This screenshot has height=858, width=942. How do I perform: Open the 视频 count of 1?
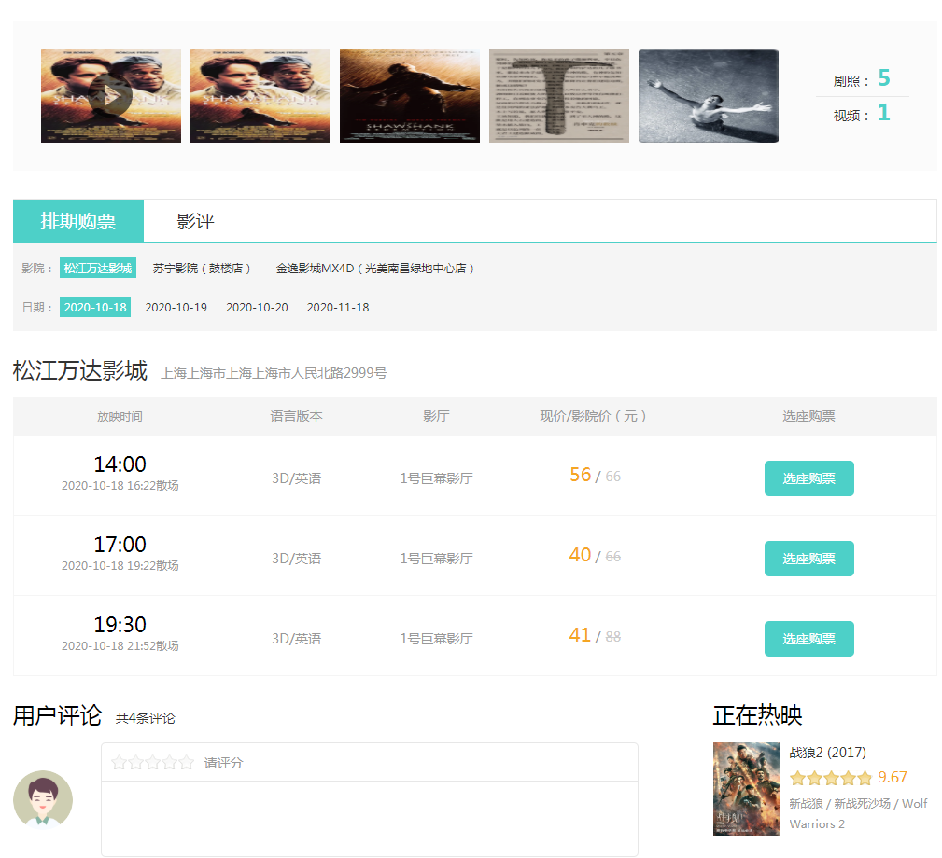[x=884, y=113]
